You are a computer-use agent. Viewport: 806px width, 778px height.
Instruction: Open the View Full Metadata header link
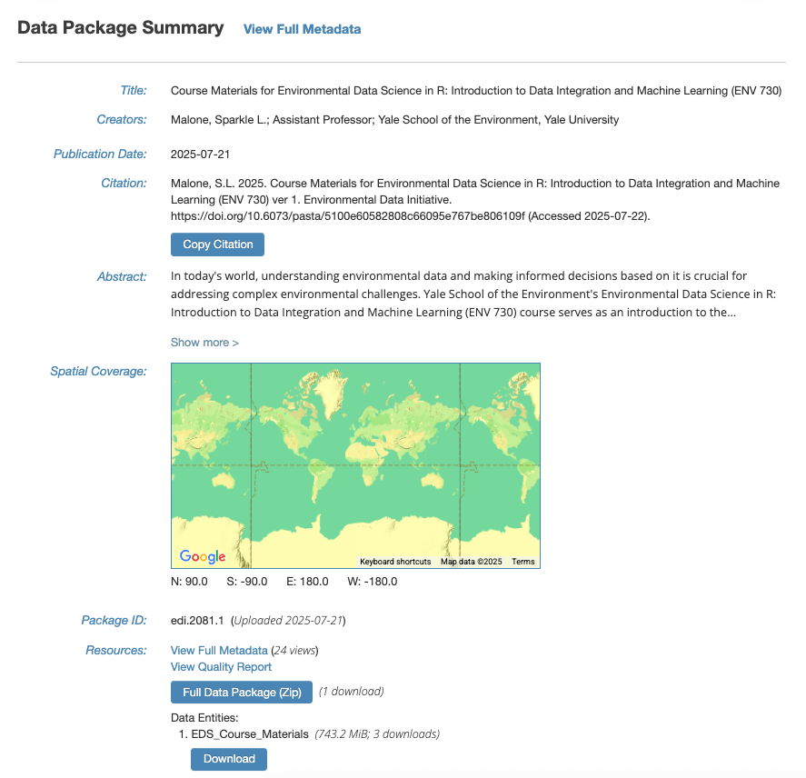click(x=302, y=29)
